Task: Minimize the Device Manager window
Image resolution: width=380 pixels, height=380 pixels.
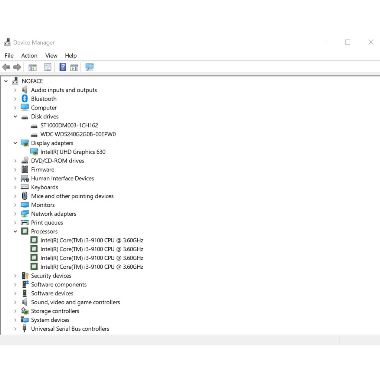Action: coord(325,42)
